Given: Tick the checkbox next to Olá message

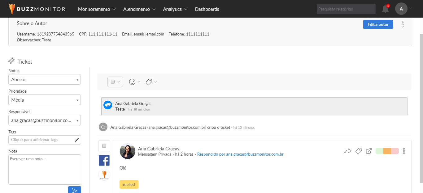Looking at the screenshot, I should (104, 146).
